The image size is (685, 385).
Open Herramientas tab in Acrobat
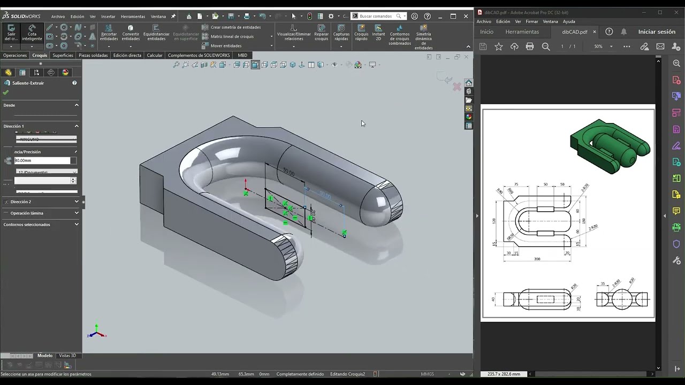522,32
